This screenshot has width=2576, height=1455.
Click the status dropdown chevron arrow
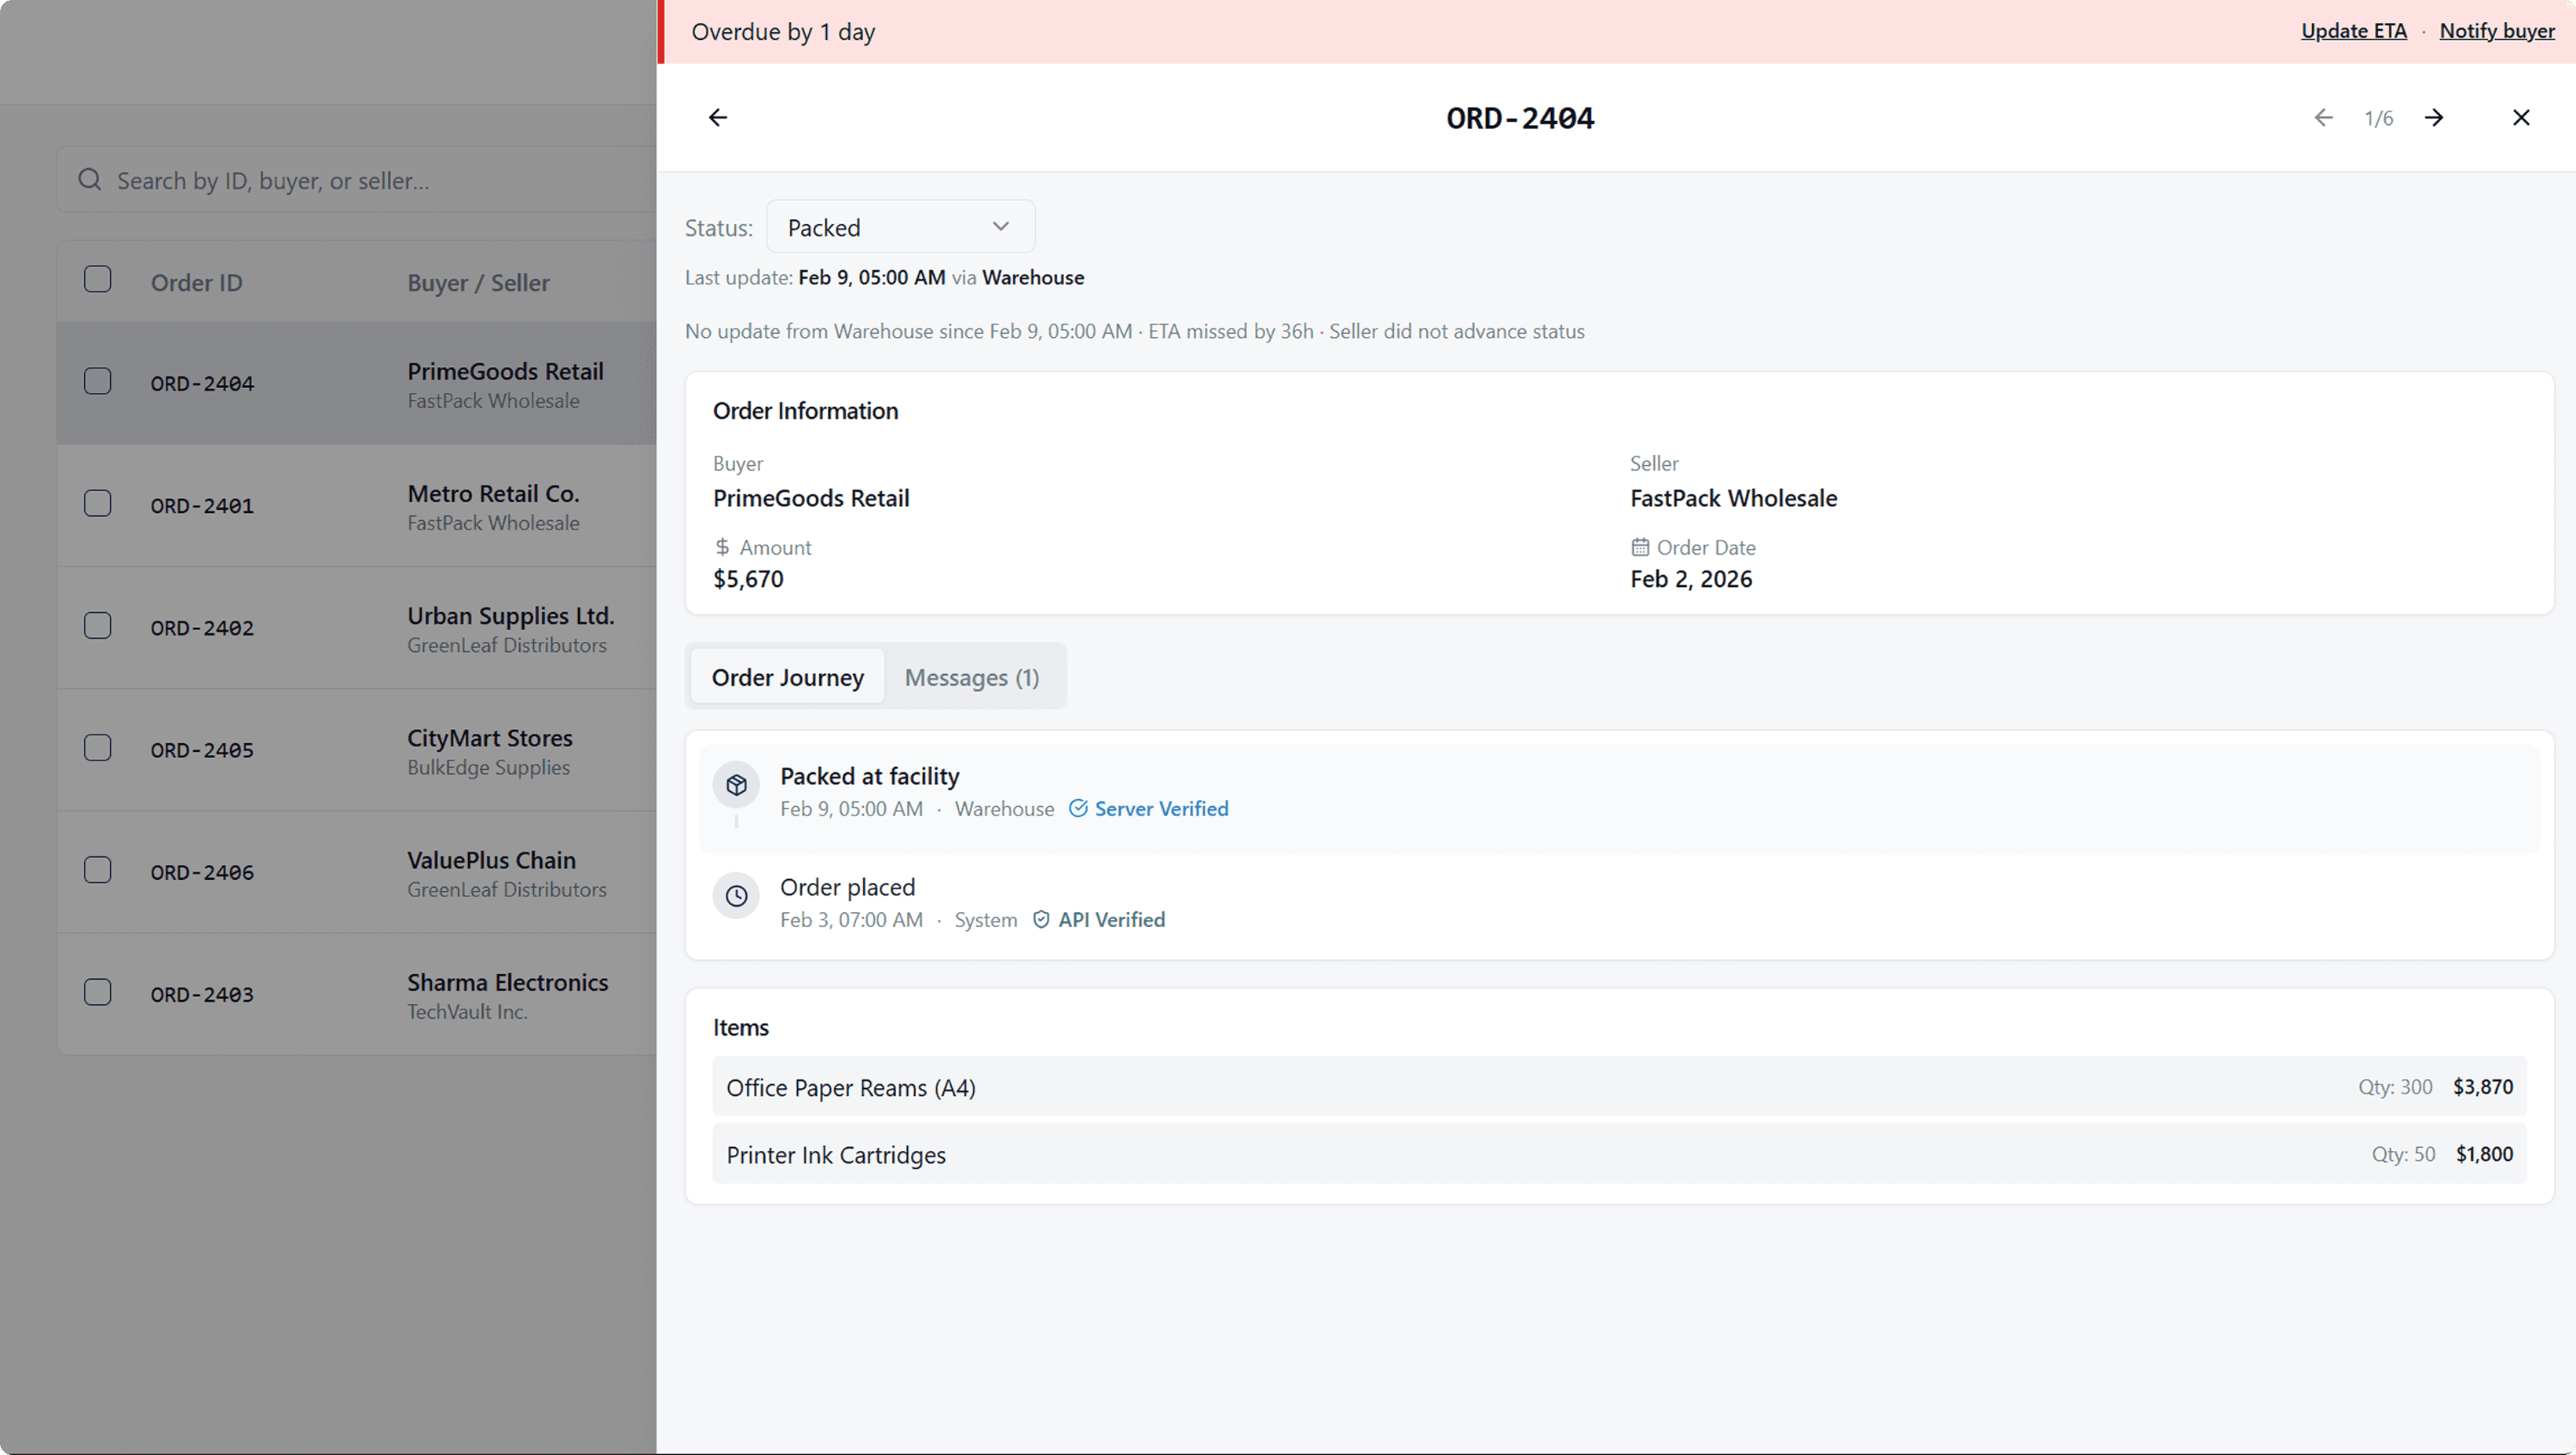[1000, 227]
